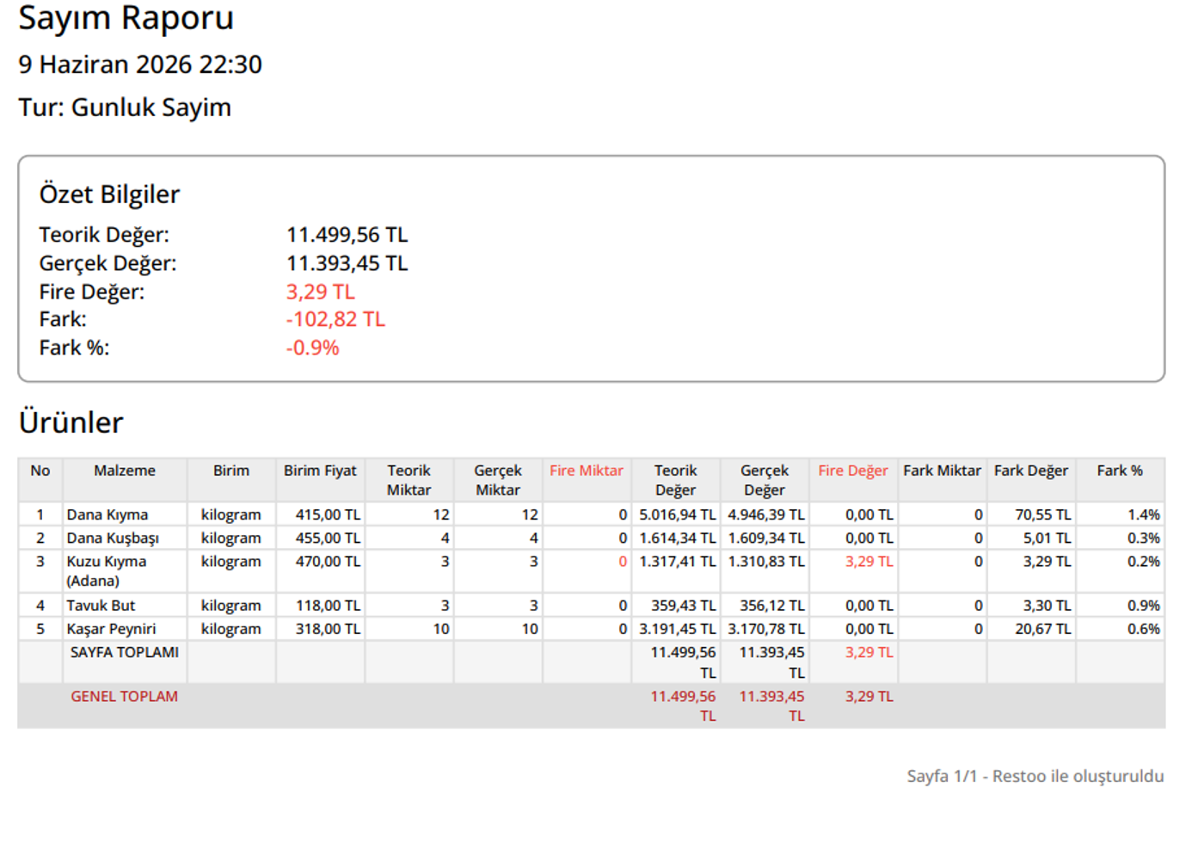
Task: Click unit price 318,00 TL
Action: point(329,629)
